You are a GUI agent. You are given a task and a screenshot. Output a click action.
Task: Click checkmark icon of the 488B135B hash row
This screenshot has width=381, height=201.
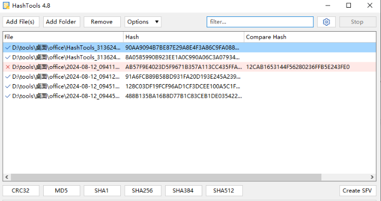tap(8, 96)
